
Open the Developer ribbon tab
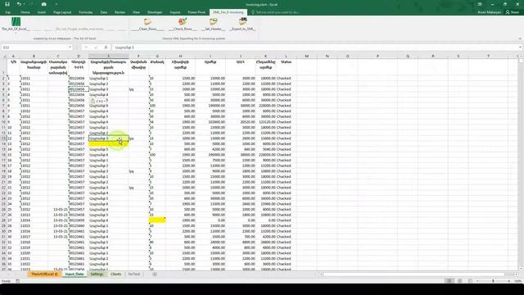tap(155, 12)
